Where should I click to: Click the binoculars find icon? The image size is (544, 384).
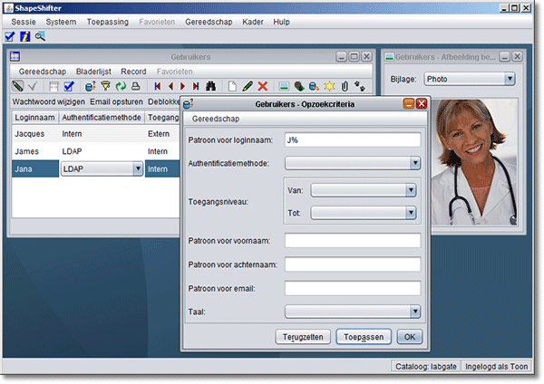[211, 86]
